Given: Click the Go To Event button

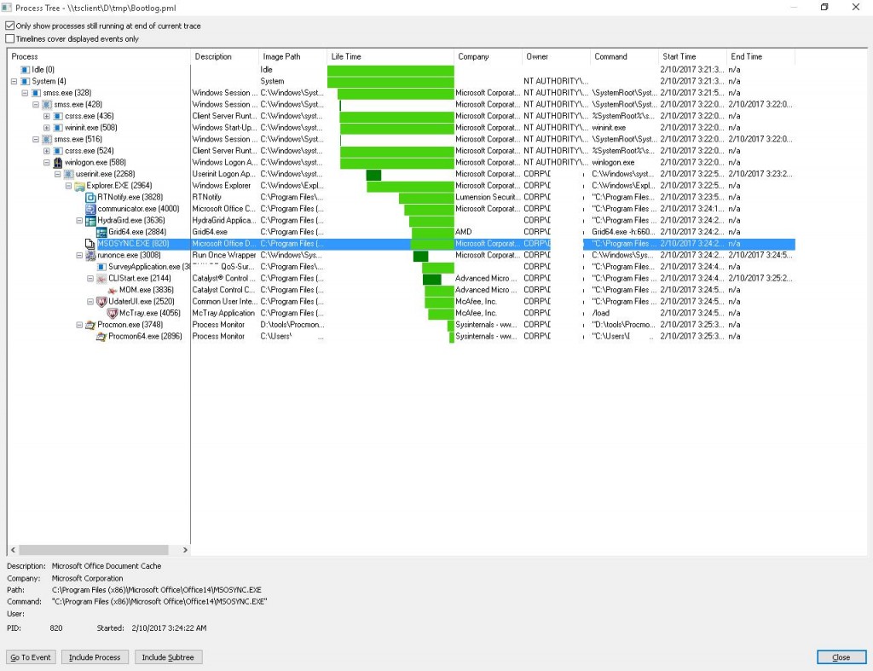Looking at the screenshot, I should click(x=30, y=657).
